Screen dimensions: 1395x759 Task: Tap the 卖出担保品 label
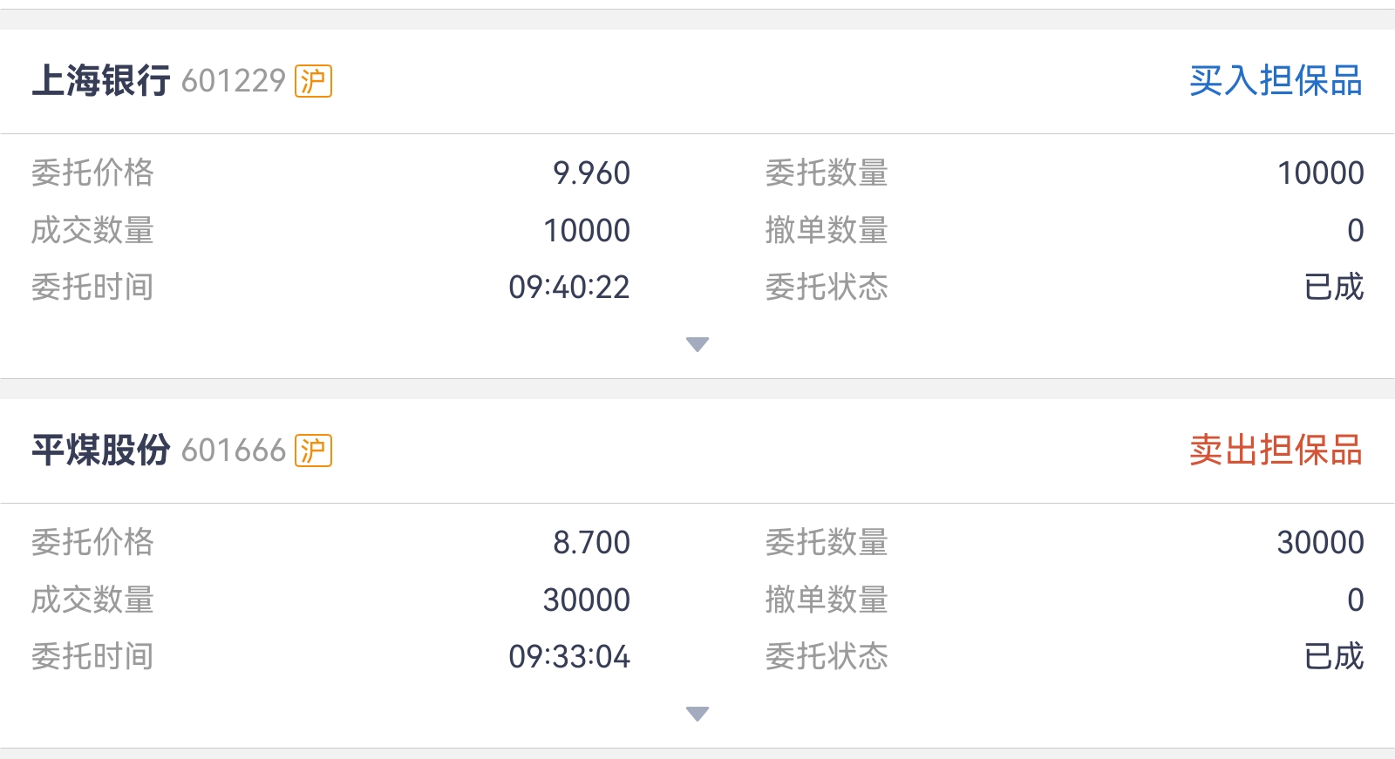click(1276, 451)
